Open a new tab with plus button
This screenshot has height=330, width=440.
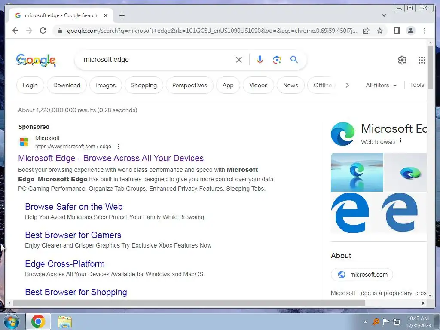coord(122,15)
